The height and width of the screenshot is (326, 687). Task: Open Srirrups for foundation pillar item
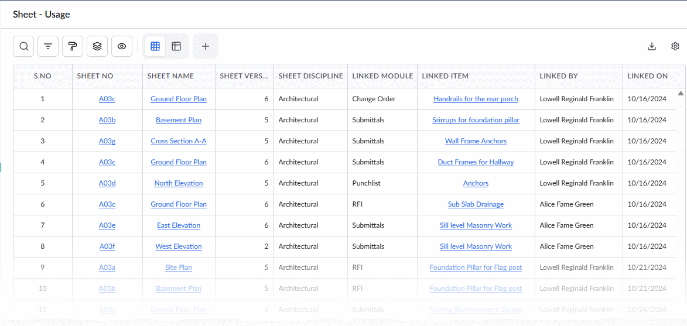(476, 120)
